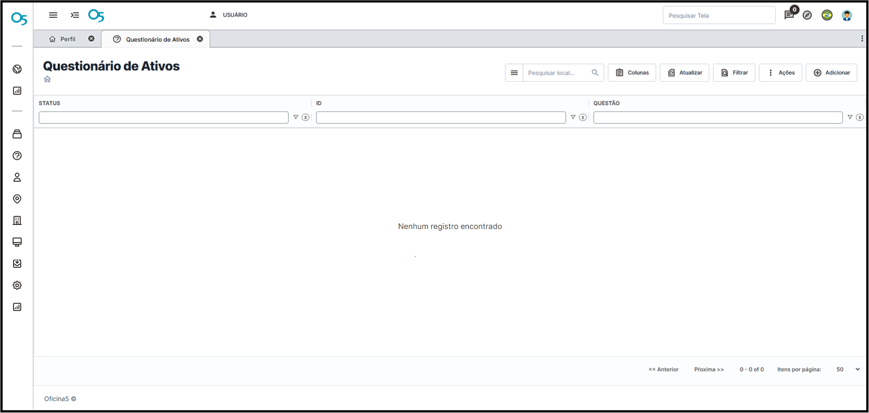Screen dimensions: 869x413
Task: Click the Pesquisar Tela search field
Action: pyautogui.click(x=719, y=15)
